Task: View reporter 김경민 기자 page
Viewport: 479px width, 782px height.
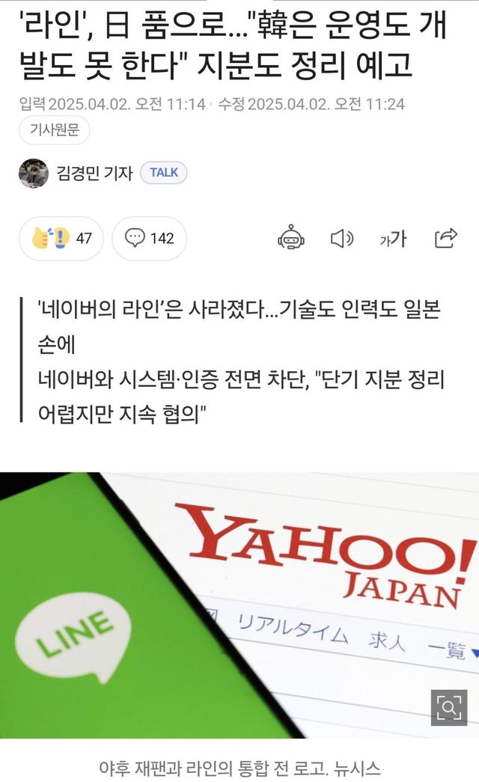Action: click(94, 173)
